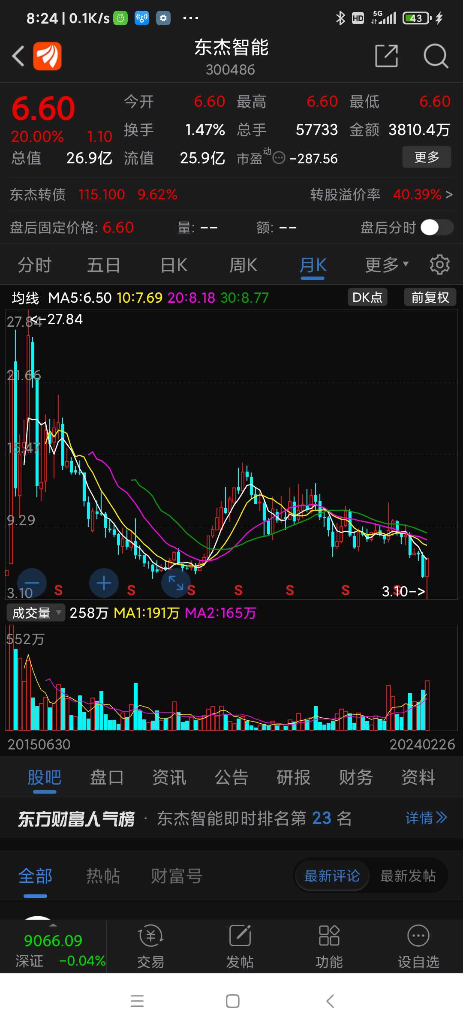
Task: Select 最新评论 sort option
Action: [x=332, y=876]
